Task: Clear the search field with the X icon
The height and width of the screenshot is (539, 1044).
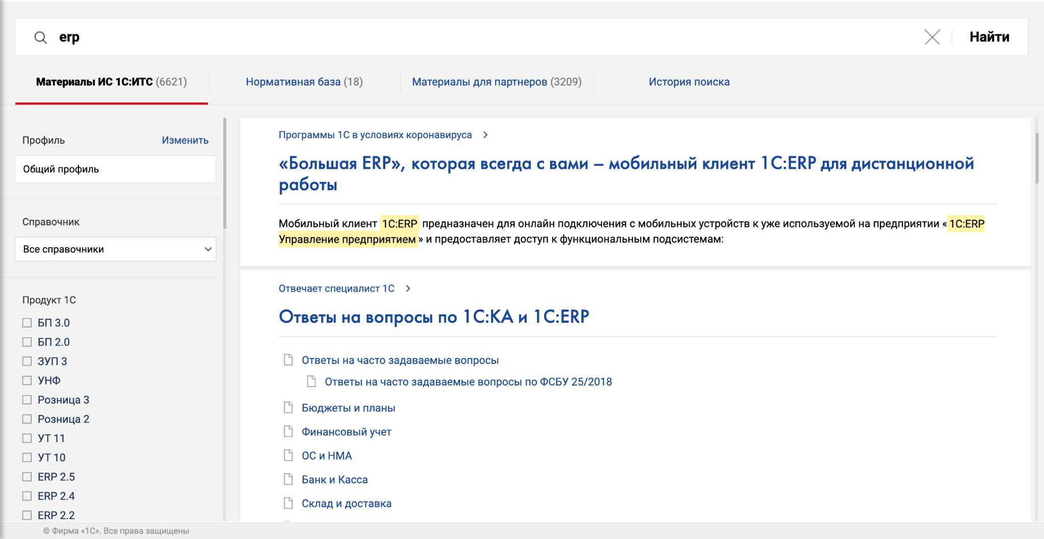Action: pos(932,37)
